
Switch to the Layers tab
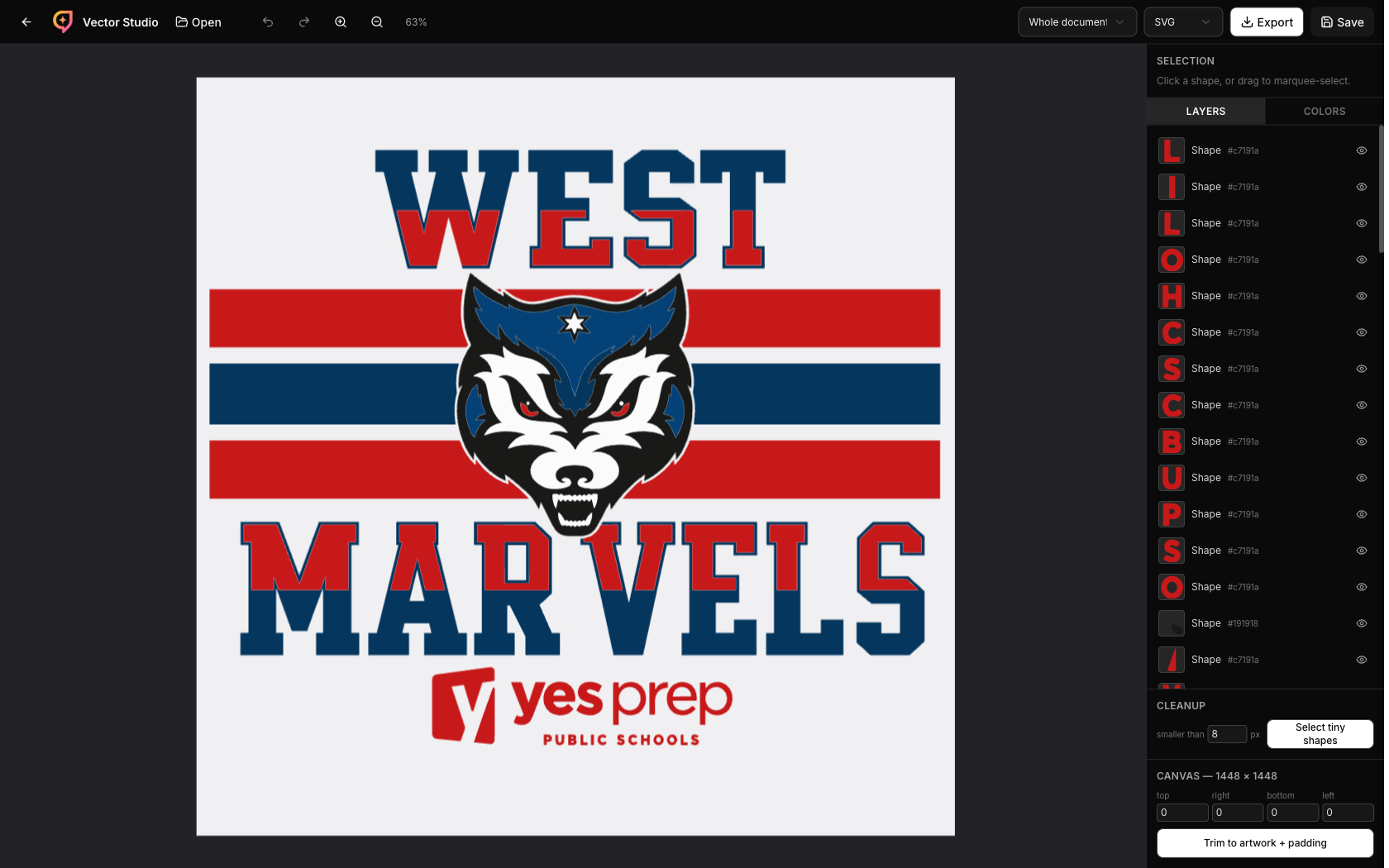1205,112
